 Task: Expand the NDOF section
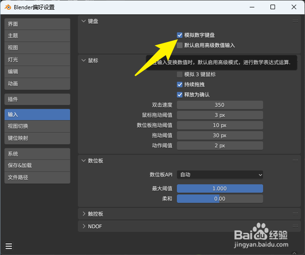pyautogui.click(x=84, y=226)
